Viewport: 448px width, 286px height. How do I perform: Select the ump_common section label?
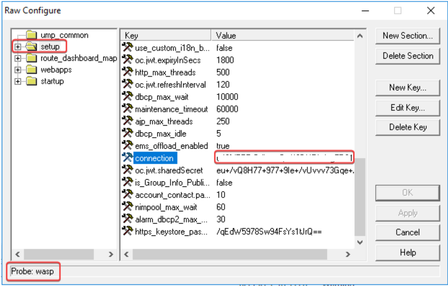(x=65, y=35)
